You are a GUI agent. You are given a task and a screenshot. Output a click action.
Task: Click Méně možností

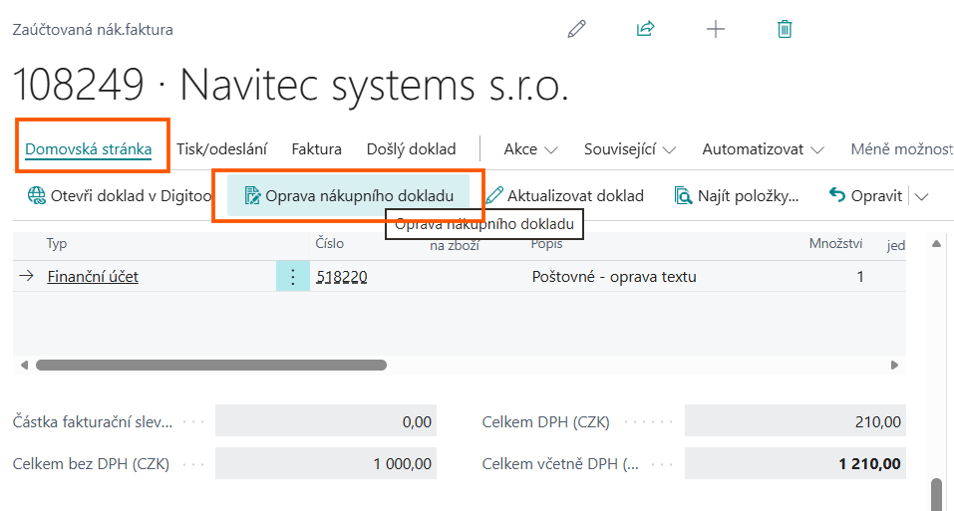pos(902,148)
